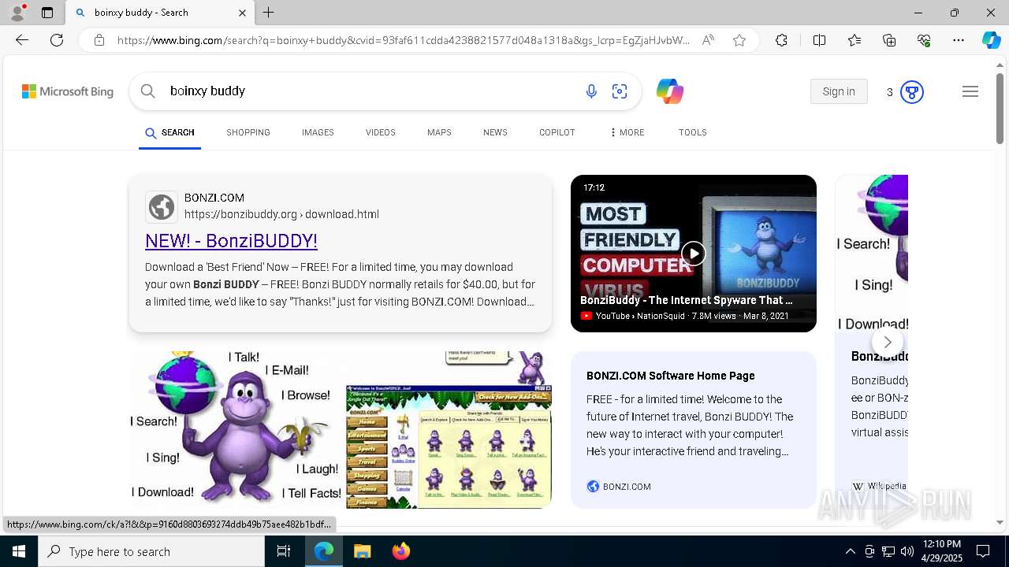
Task: Play the BonziBuddy YouTube video
Action: click(x=693, y=253)
